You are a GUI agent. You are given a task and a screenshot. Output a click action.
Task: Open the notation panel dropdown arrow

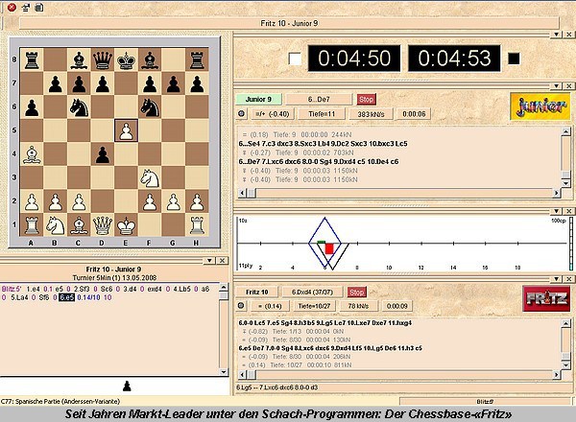tap(209, 260)
